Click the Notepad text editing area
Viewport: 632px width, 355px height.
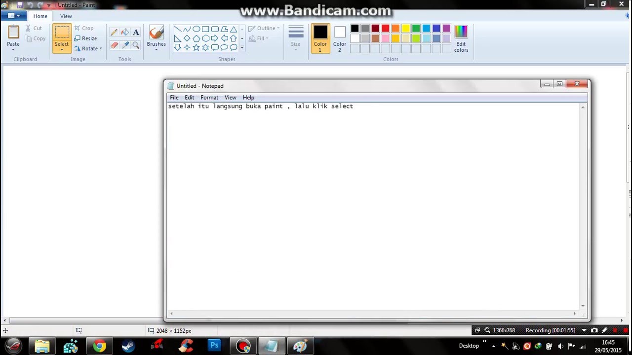pyautogui.click(x=373, y=206)
